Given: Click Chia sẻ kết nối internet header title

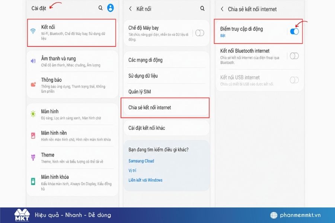Looking at the screenshot, I should [x=252, y=9].
